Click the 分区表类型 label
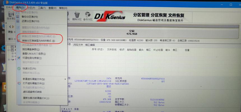The width and height of the screenshot is (241, 112). pyautogui.click(x=121, y=81)
